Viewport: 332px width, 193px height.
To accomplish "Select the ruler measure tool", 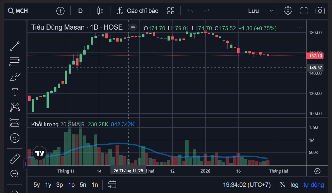I will 15,158.
